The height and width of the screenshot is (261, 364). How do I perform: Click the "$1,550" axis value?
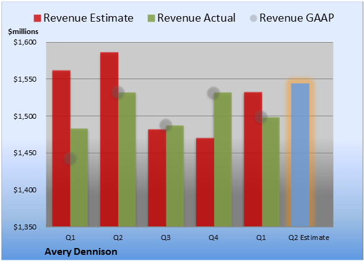[25, 79]
